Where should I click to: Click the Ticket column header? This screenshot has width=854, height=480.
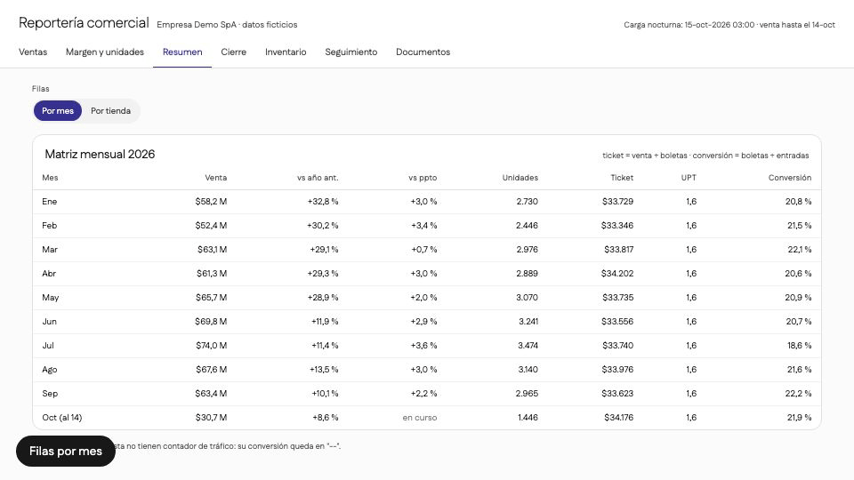[x=622, y=178]
